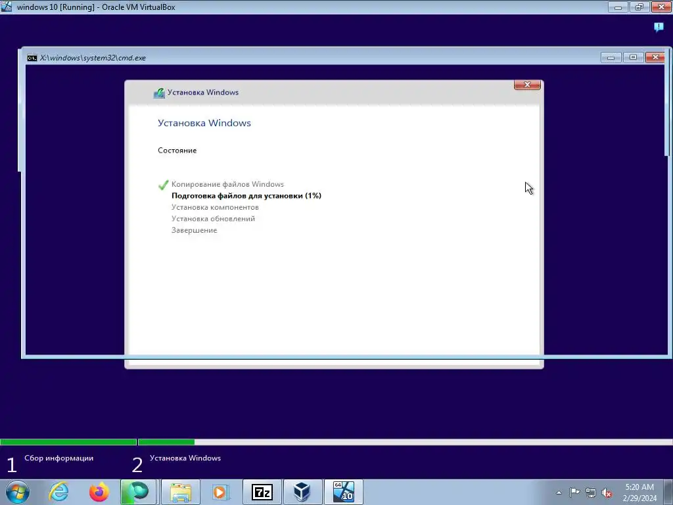Screen dimensions: 673x505
Task: Close the Установка Windows dialog
Action: click(527, 85)
